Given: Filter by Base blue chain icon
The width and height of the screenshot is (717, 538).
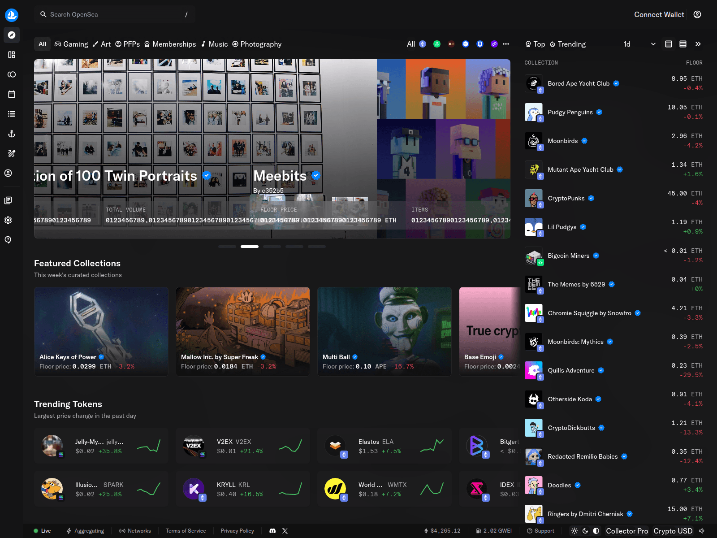Looking at the screenshot, I should pyautogui.click(x=466, y=44).
